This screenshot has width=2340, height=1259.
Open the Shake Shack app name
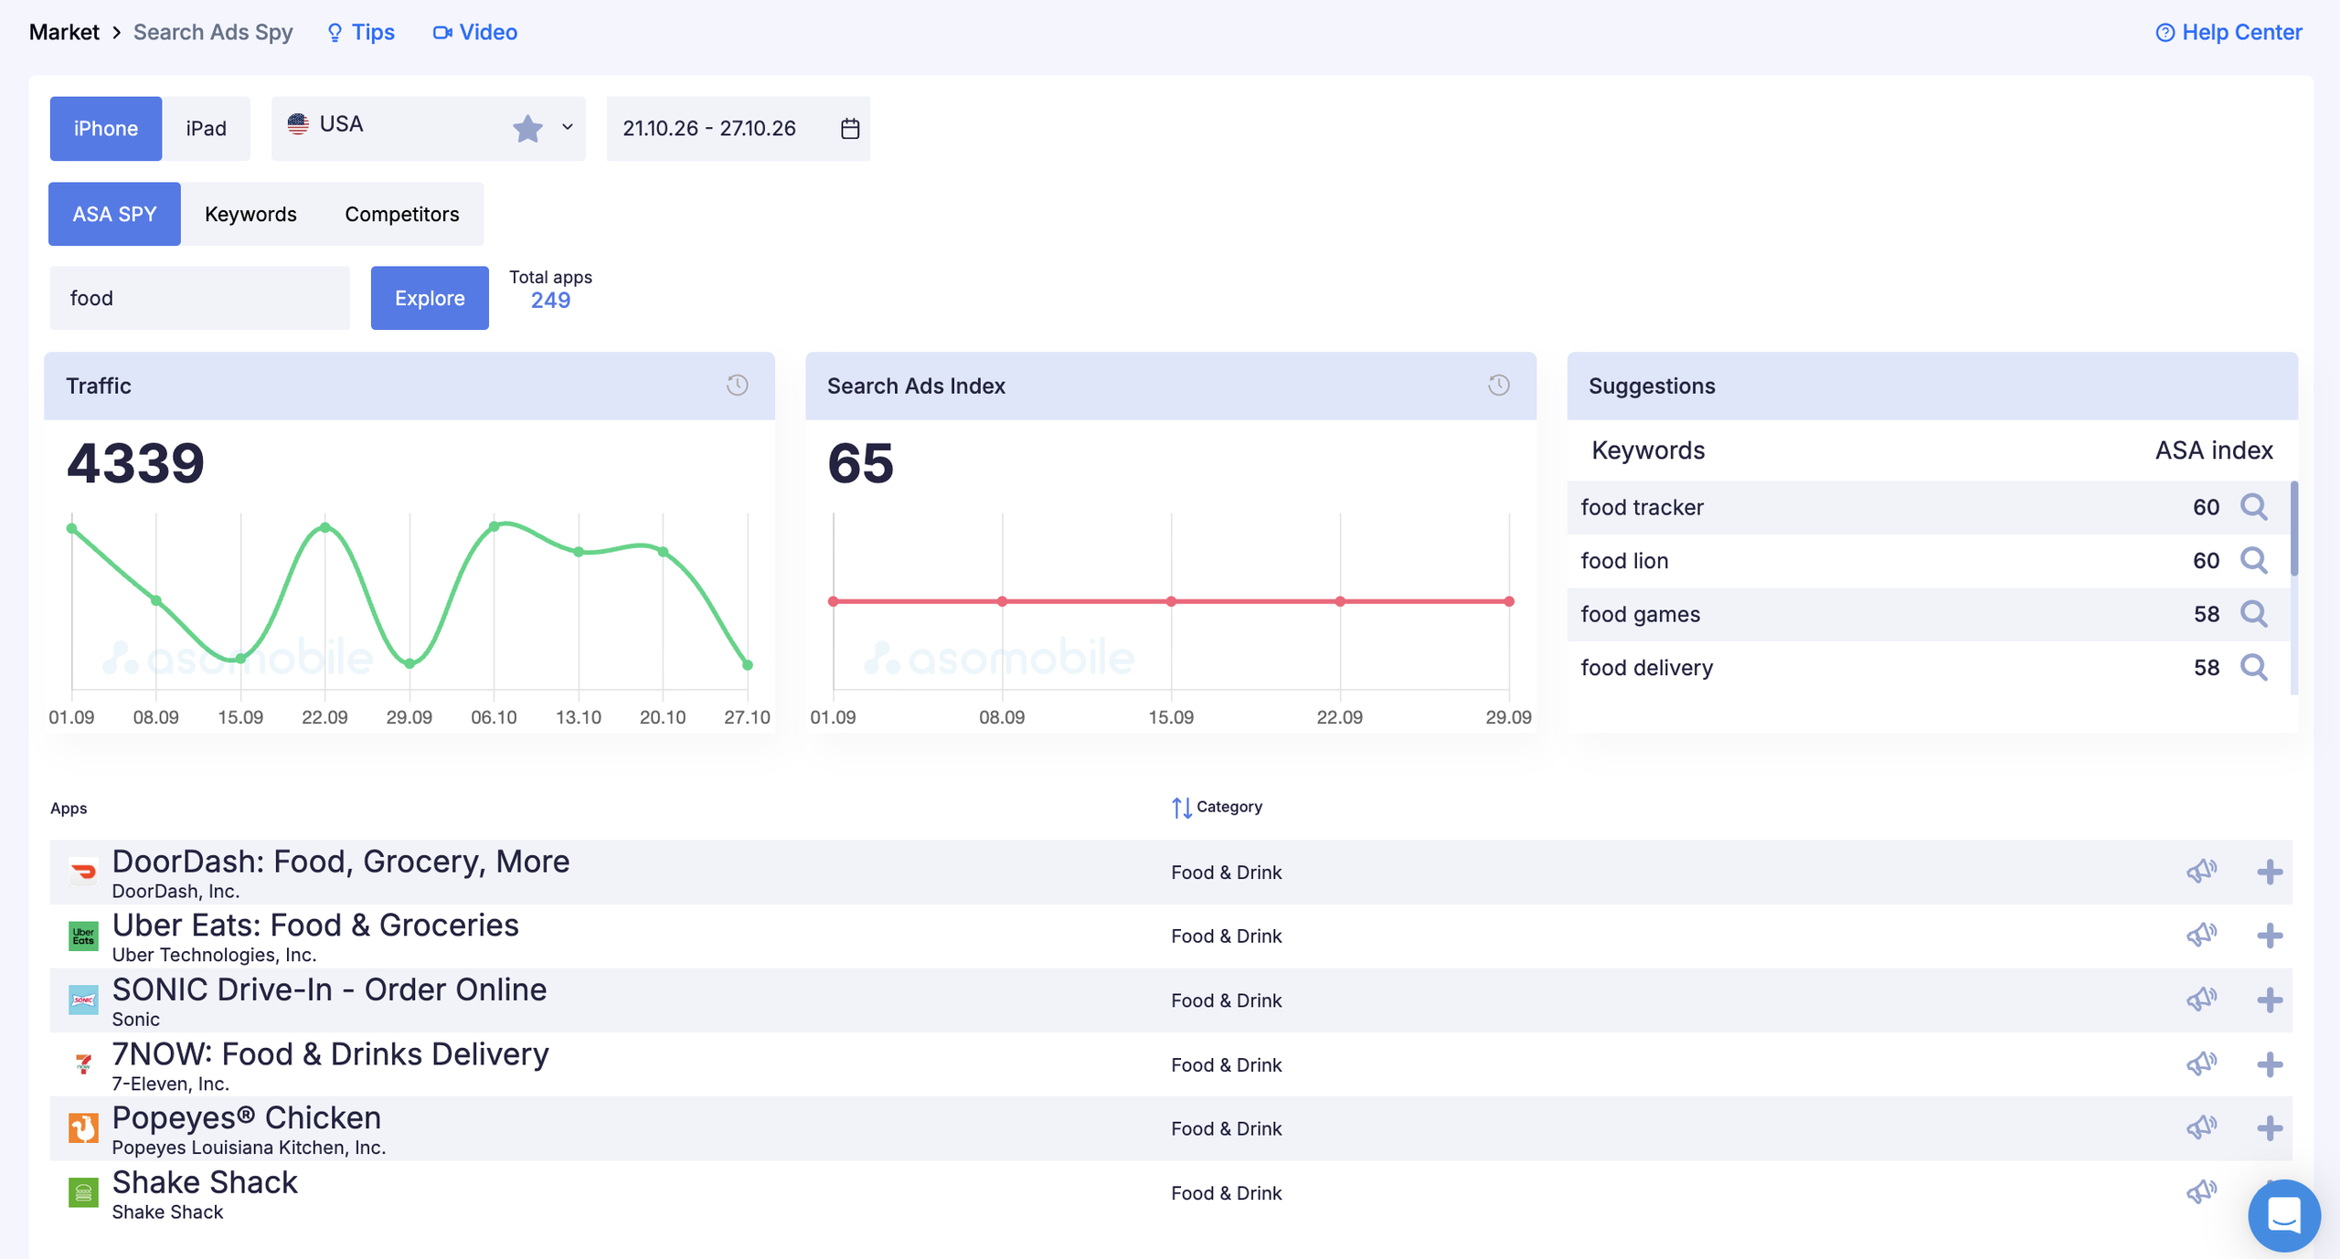pyautogui.click(x=205, y=1182)
